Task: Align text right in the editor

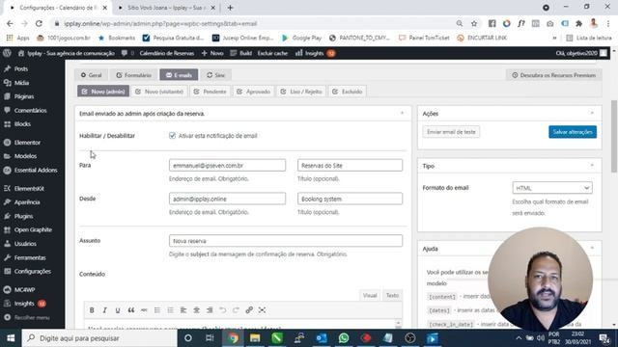Action: click(x=210, y=310)
